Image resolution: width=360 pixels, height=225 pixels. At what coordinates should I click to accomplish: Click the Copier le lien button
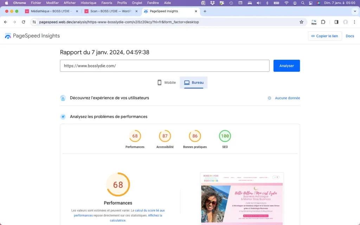(324, 36)
